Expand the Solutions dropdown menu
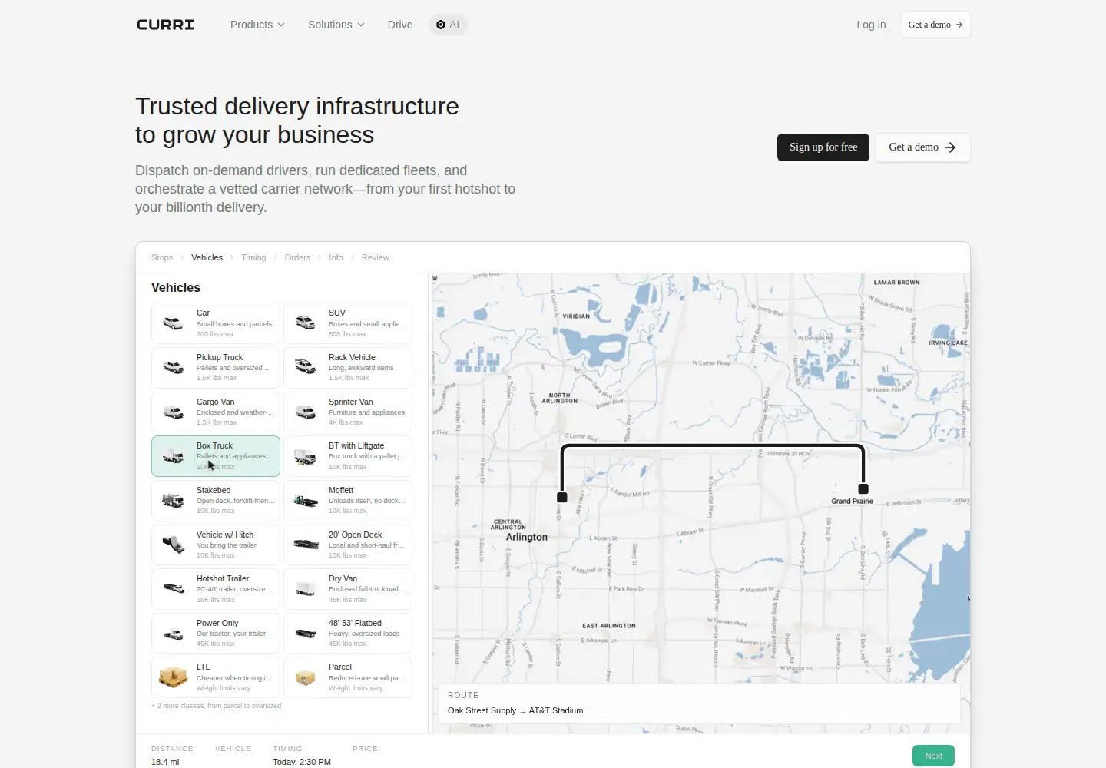 336,25
